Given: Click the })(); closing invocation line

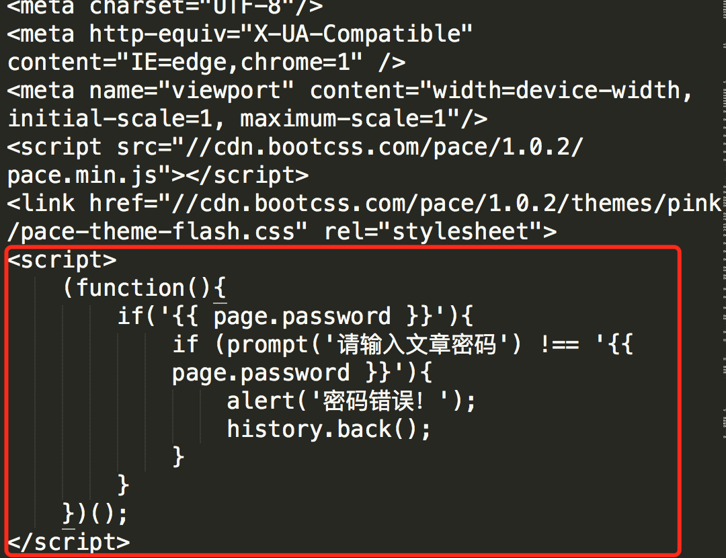Looking at the screenshot, I should click(95, 514).
